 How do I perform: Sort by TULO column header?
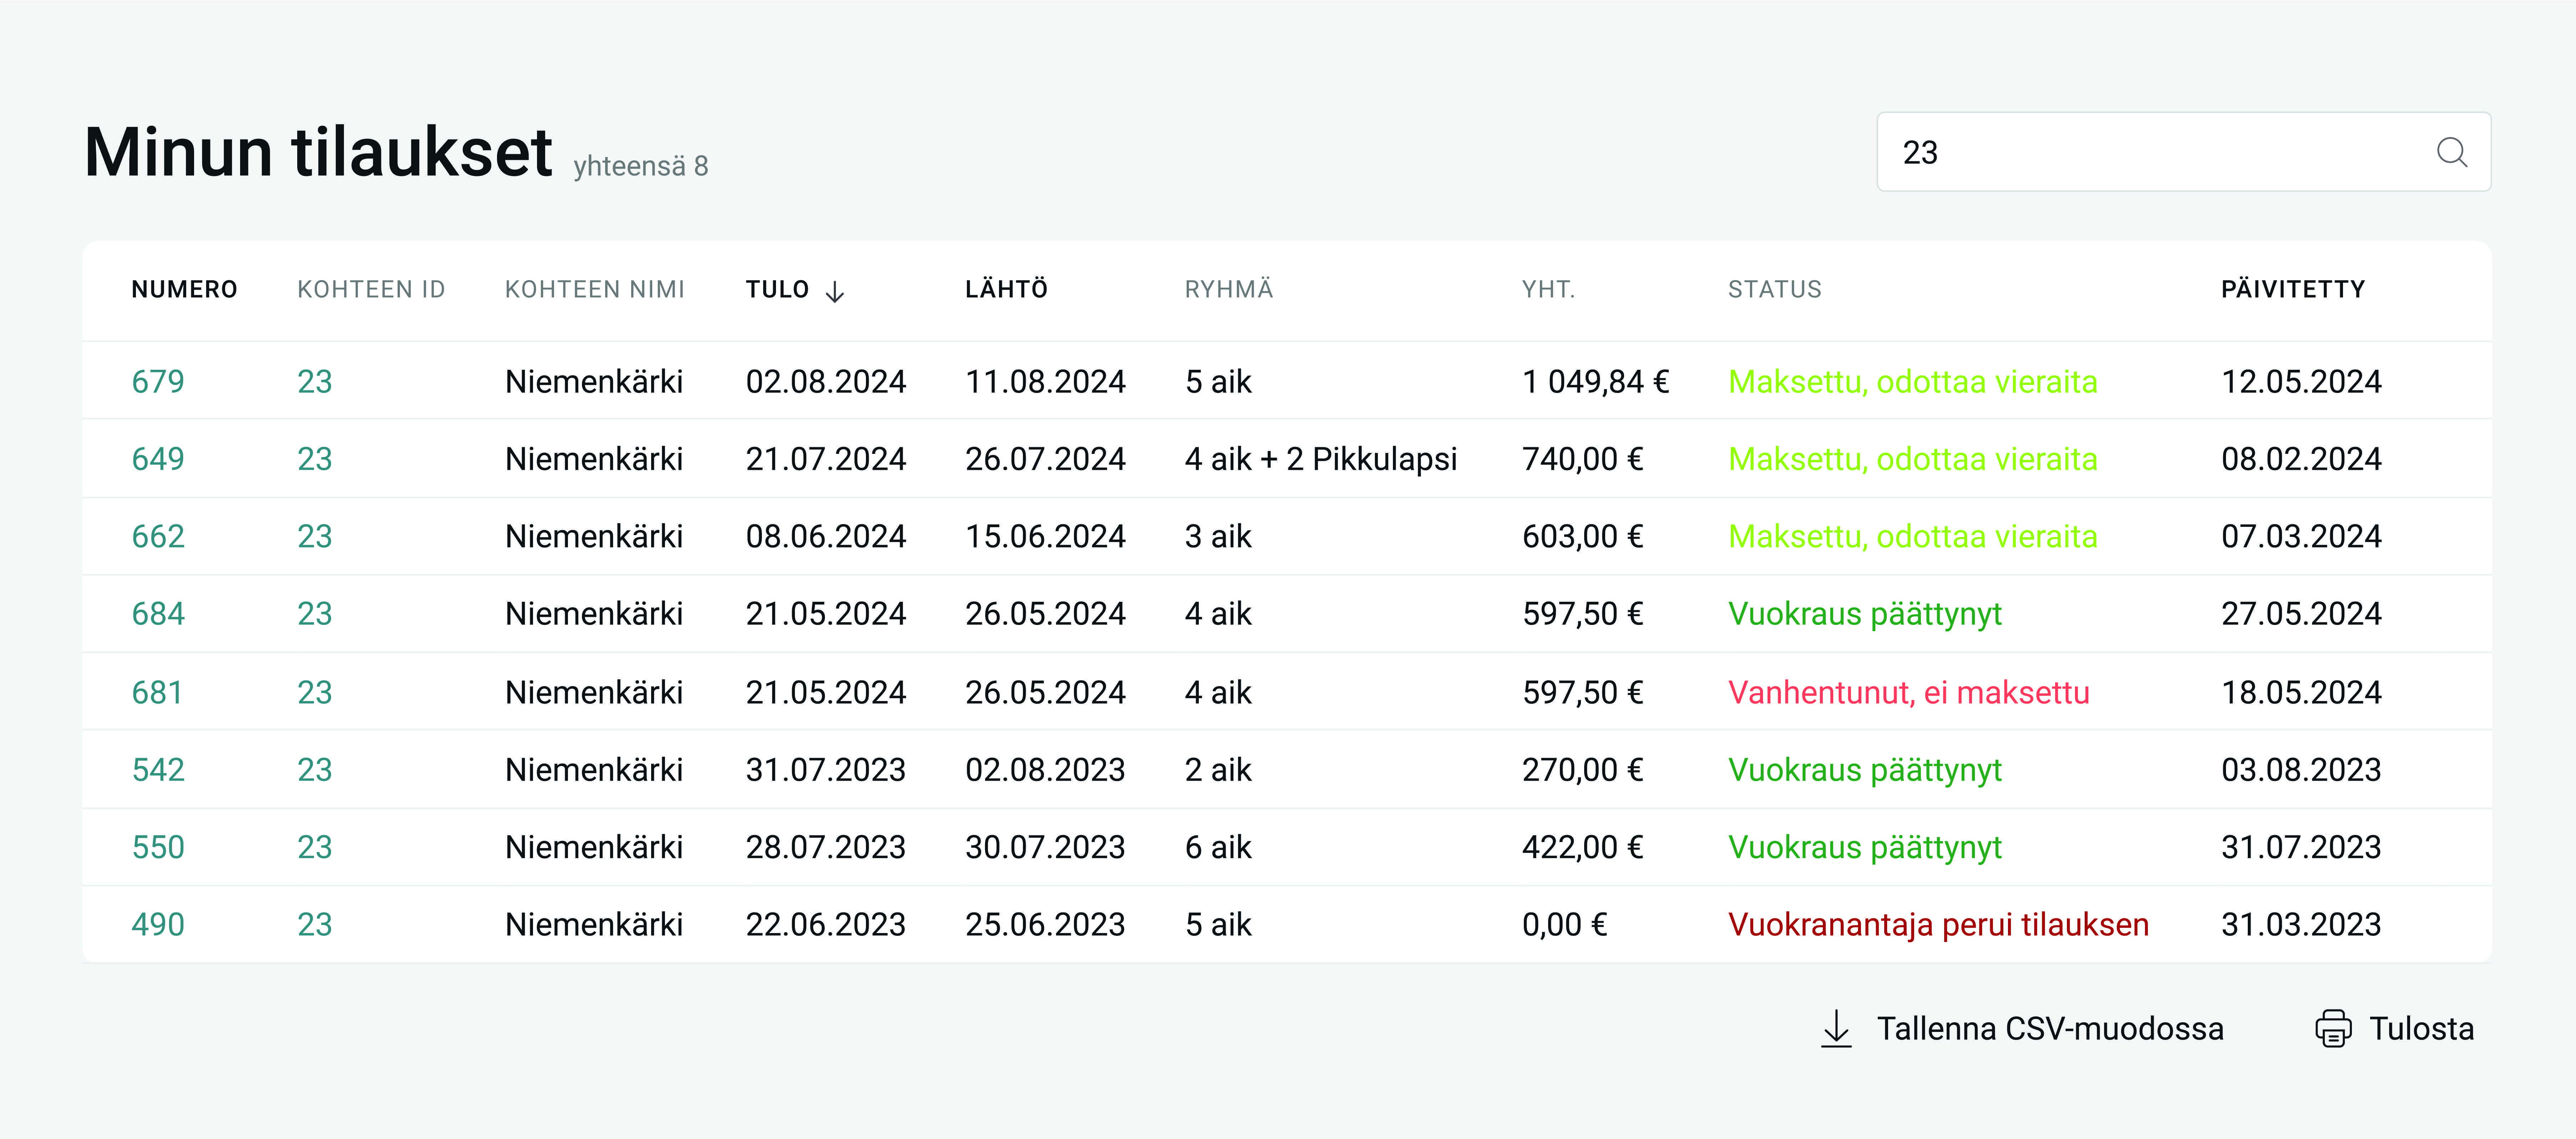coord(777,290)
